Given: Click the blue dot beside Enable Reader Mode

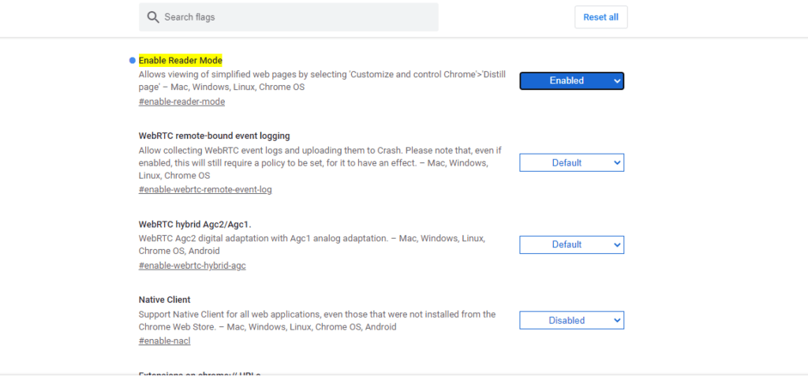Looking at the screenshot, I should coord(133,61).
